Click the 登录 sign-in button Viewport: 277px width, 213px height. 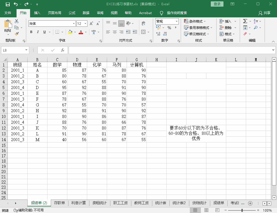(x=217, y=4)
